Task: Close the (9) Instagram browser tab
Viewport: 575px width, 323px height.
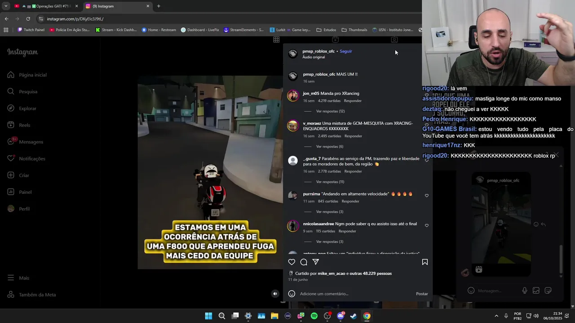Action: point(148,6)
